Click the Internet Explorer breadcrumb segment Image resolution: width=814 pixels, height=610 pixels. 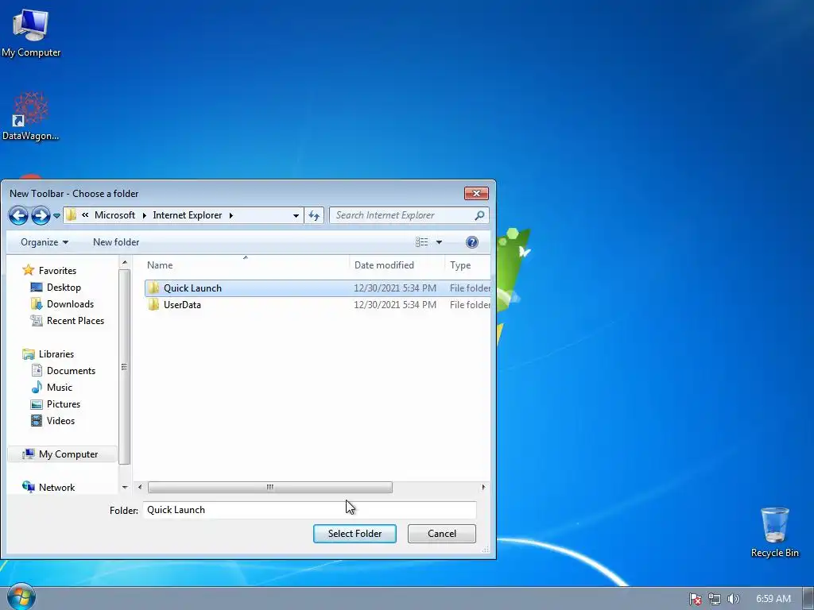point(188,215)
